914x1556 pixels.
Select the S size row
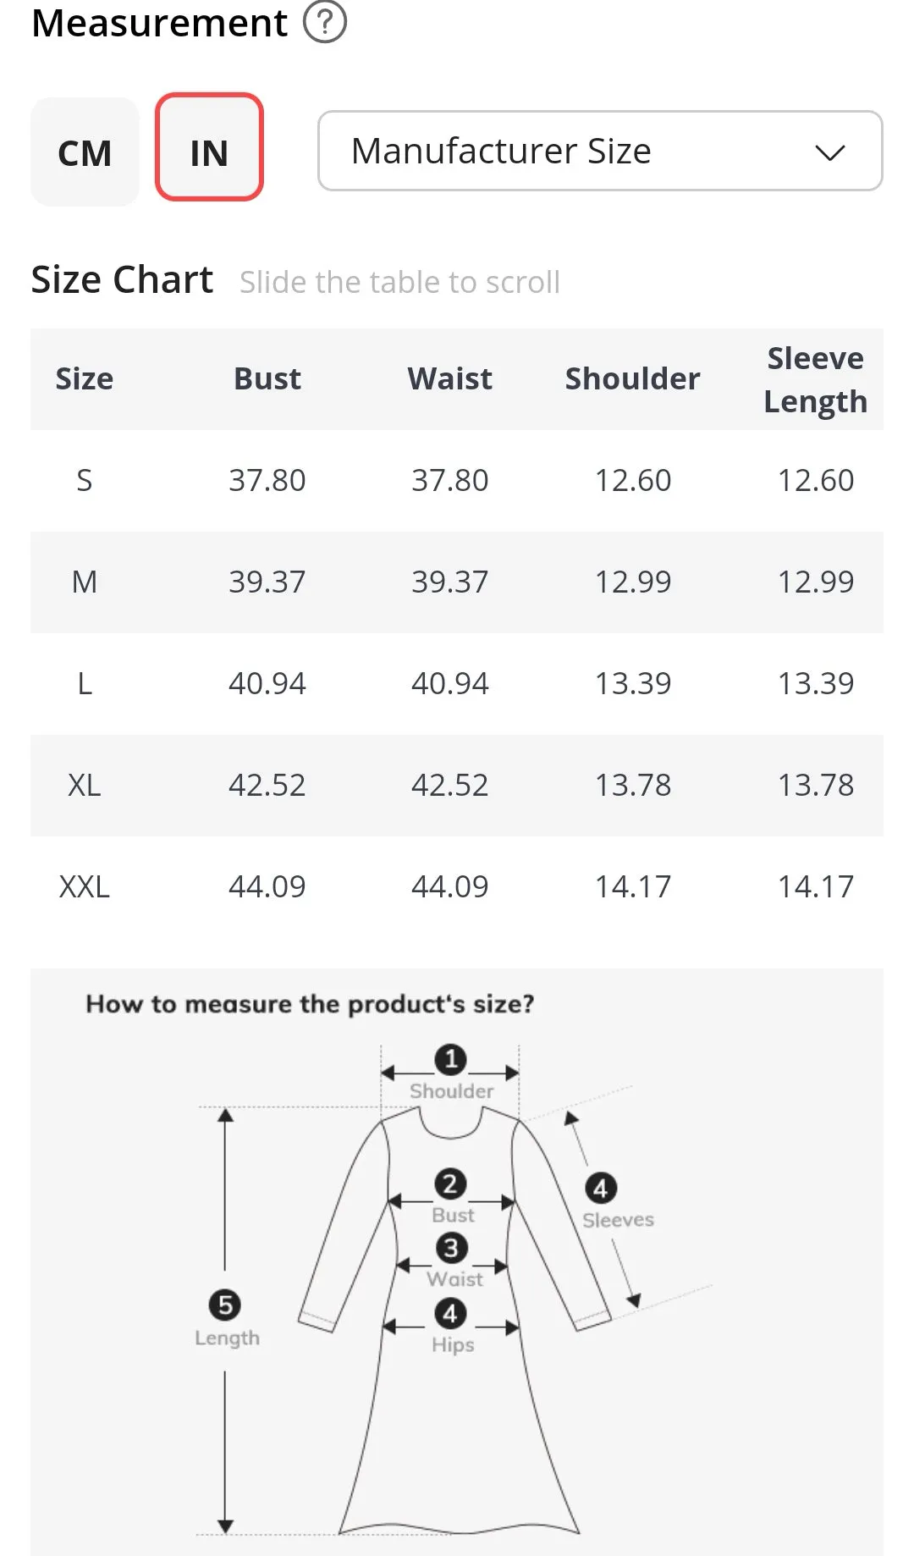click(x=457, y=480)
